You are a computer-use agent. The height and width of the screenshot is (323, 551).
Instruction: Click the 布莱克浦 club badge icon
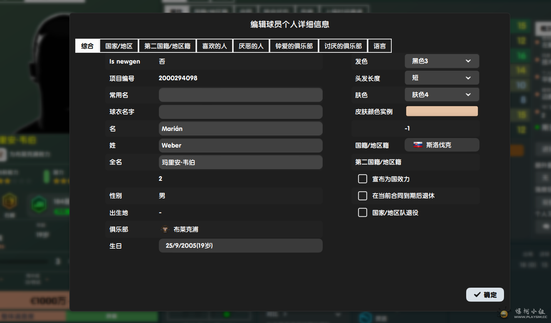pyautogui.click(x=165, y=229)
